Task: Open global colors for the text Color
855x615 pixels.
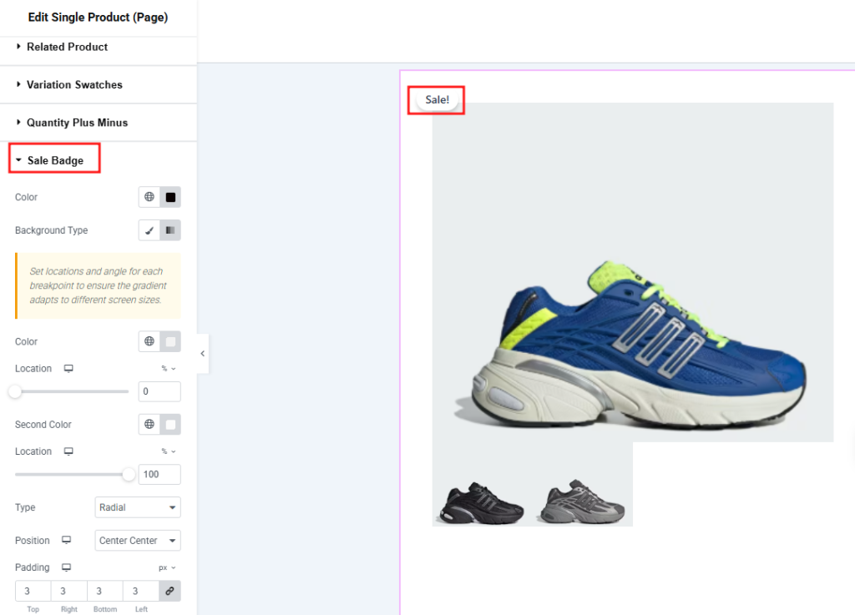Action: (149, 197)
